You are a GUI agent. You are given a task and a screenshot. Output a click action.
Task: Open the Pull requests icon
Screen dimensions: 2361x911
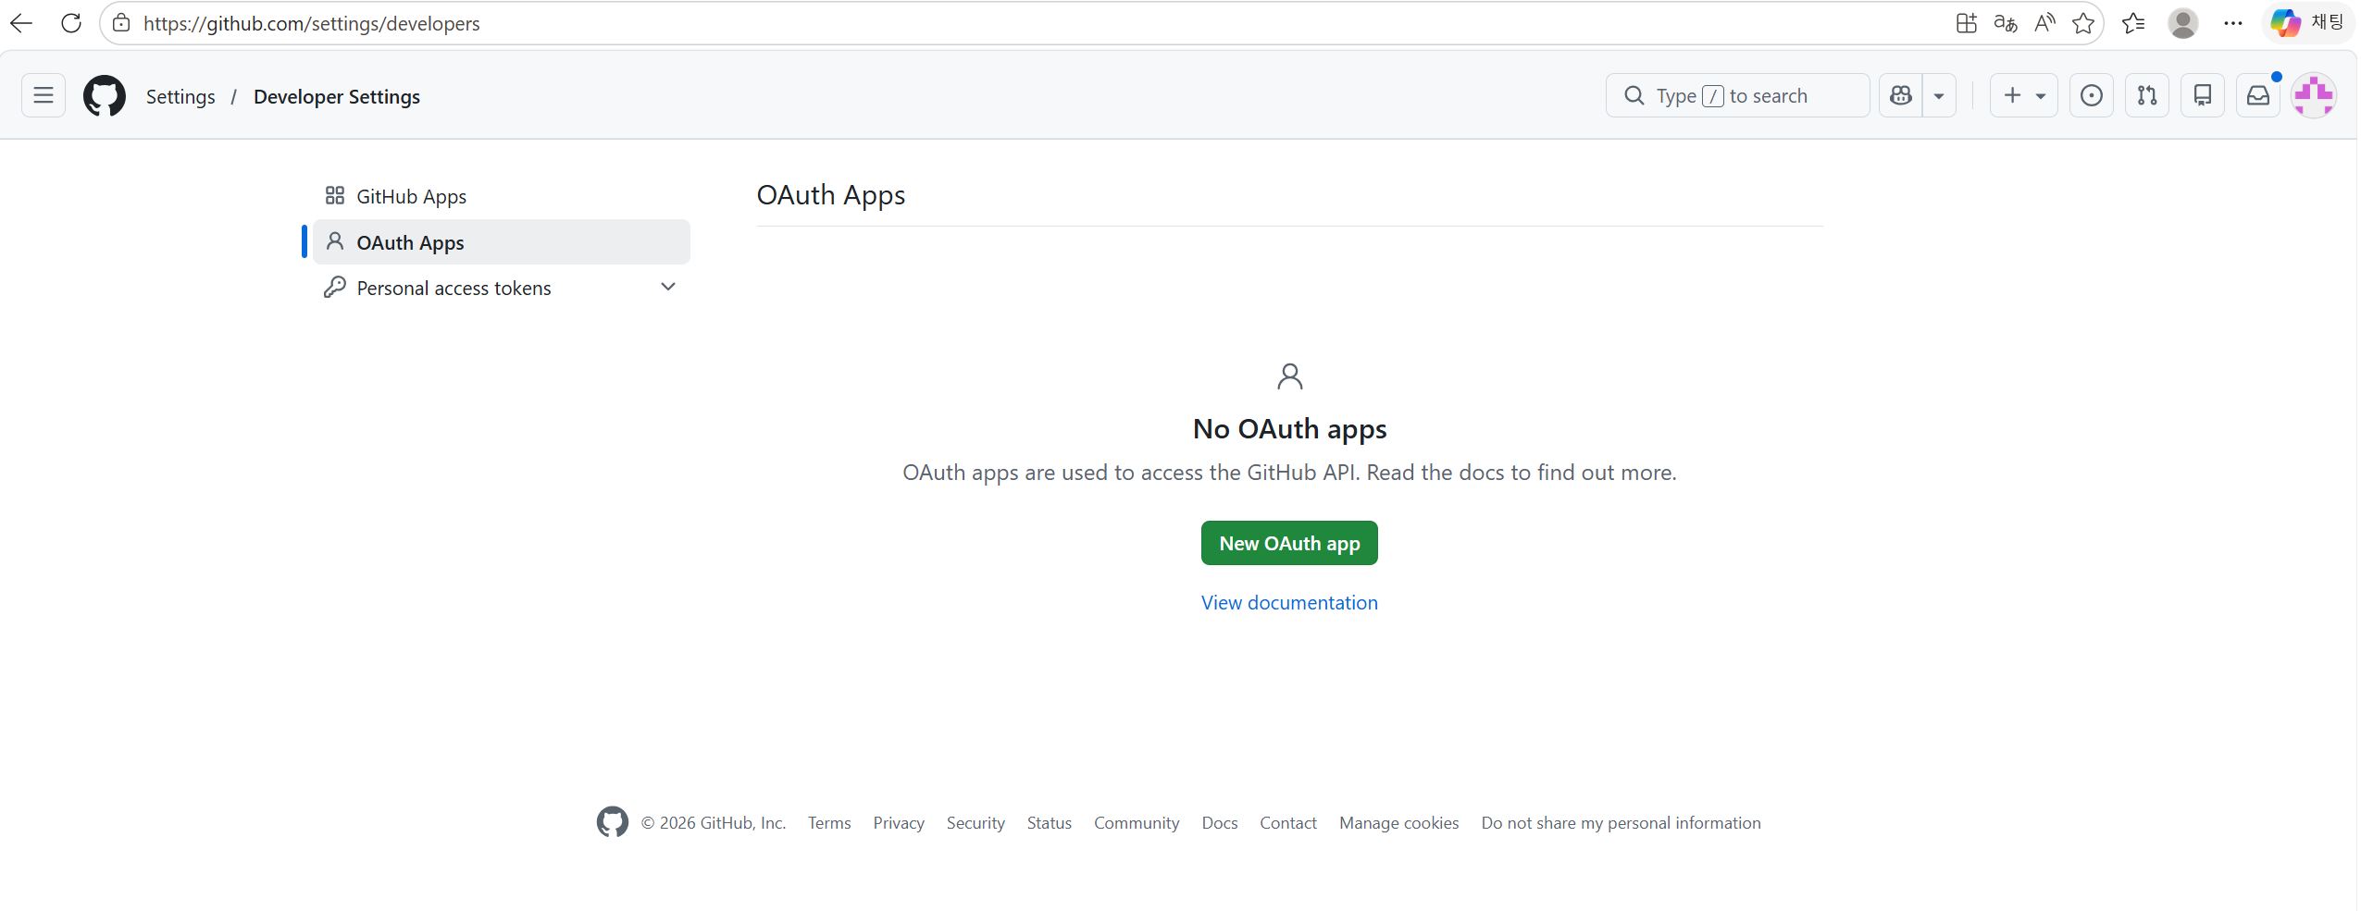2147,95
